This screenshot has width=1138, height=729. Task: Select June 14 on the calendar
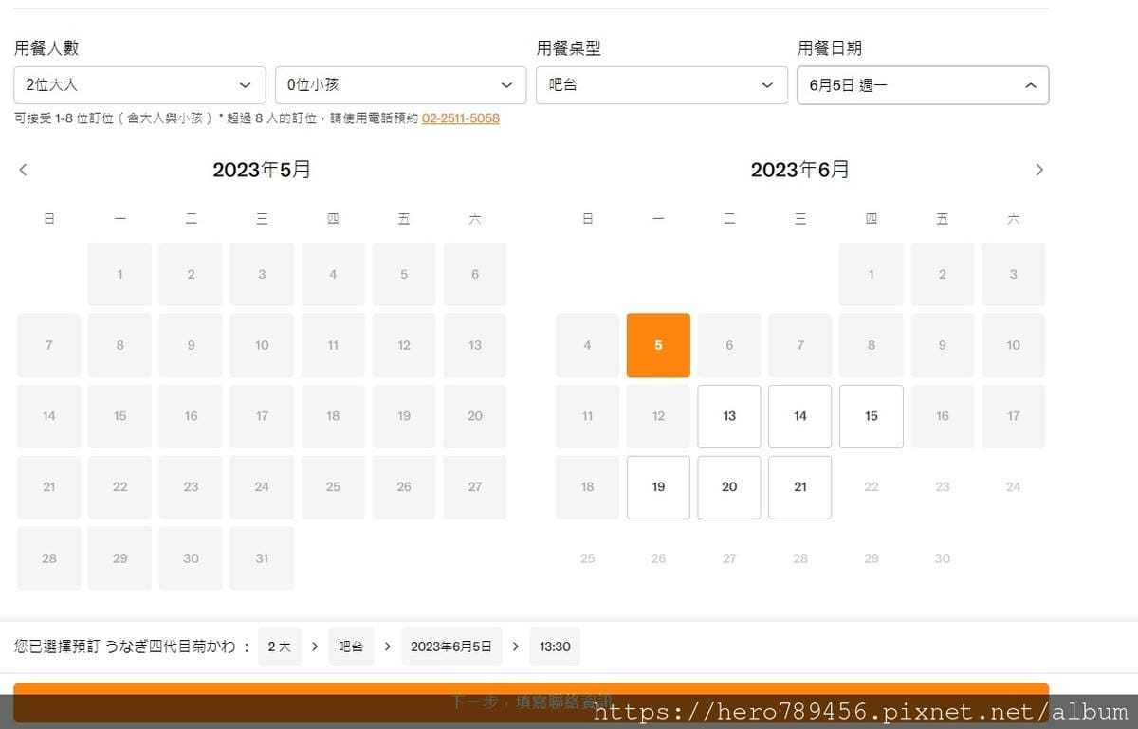[x=800, y=416]
